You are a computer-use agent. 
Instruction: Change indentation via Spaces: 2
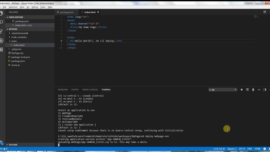pyautogui.click(x=232, y=149)
